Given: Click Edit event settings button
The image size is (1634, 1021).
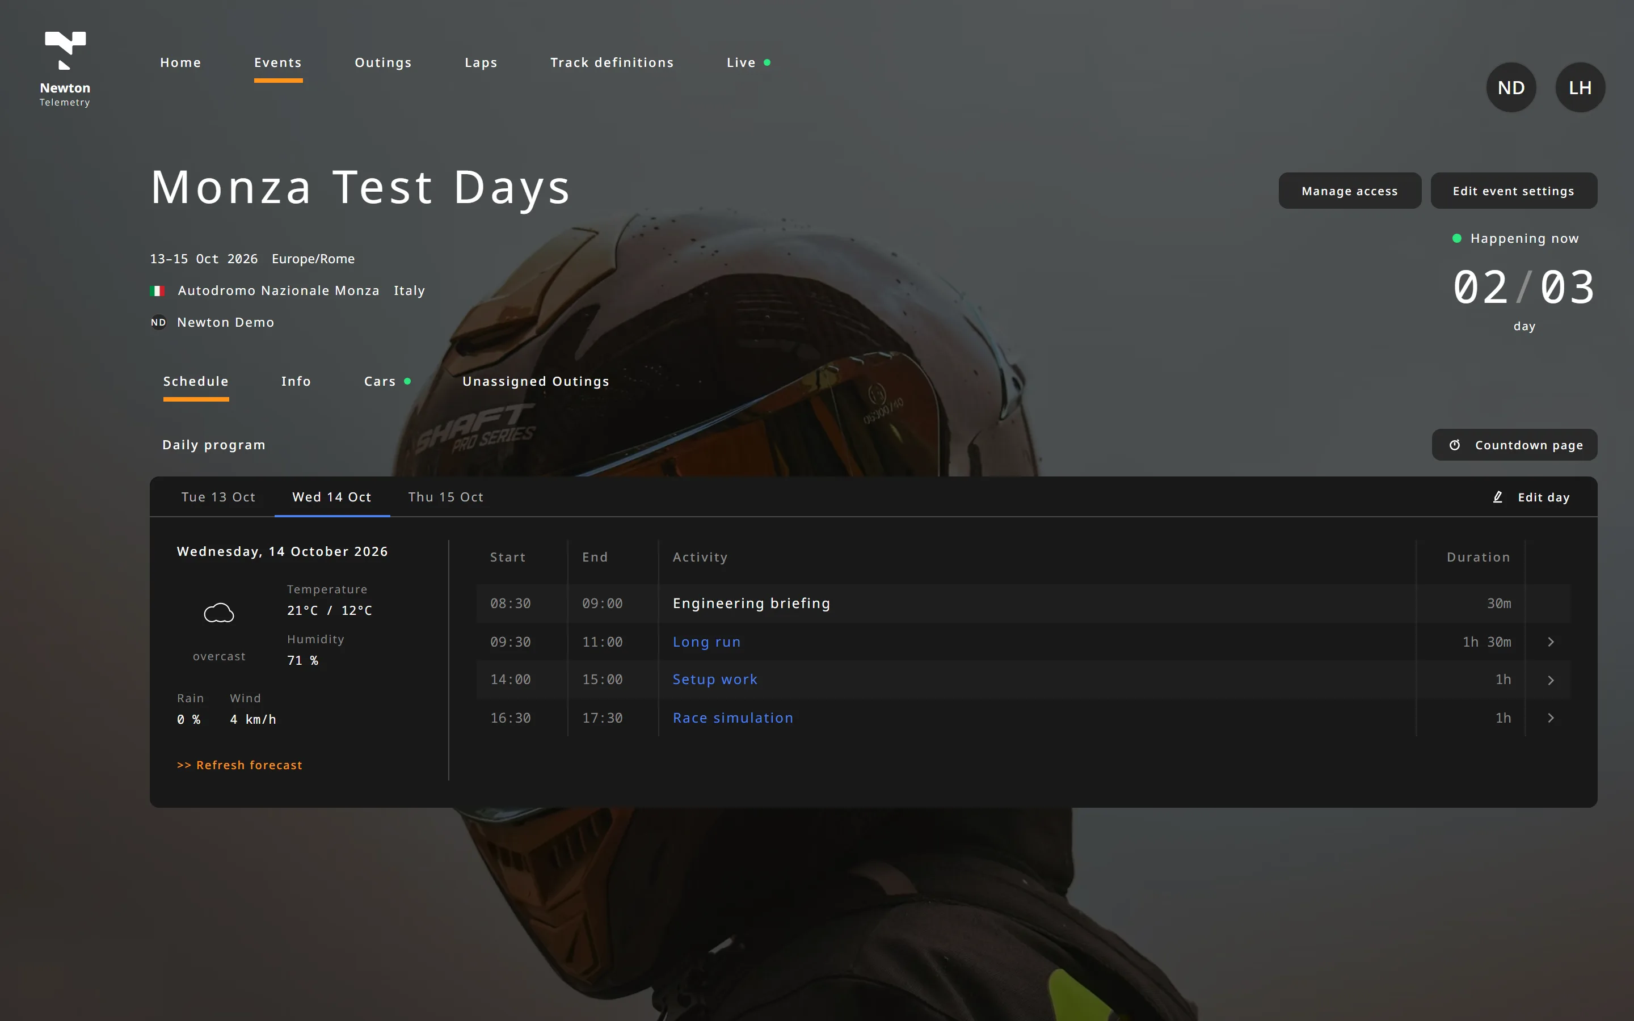Looking at the screenshot, I should pyautogui.click(x=1514, y=191).
